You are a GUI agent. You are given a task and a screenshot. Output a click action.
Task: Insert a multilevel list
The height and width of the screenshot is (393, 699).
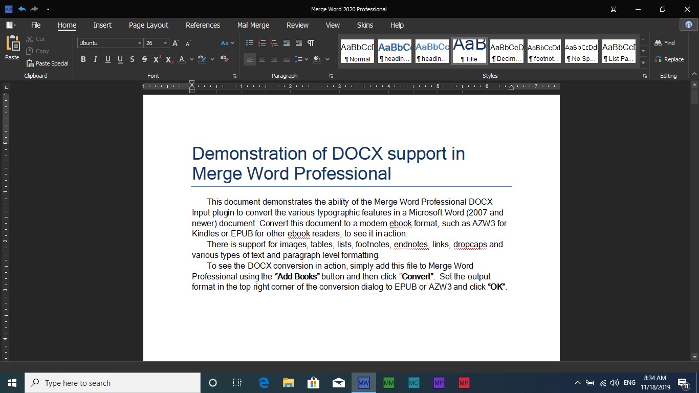point(274,43)
